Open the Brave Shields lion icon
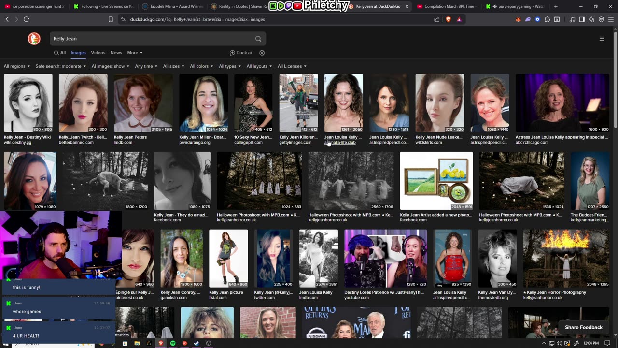This screenshot has width=618, height=348. pos(448,19)
